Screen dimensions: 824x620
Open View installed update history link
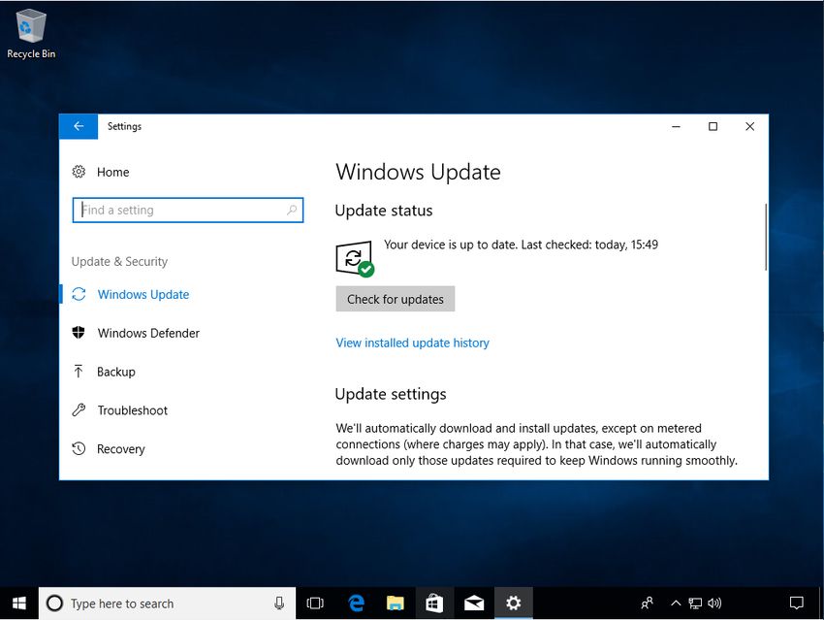coord(413,343)
